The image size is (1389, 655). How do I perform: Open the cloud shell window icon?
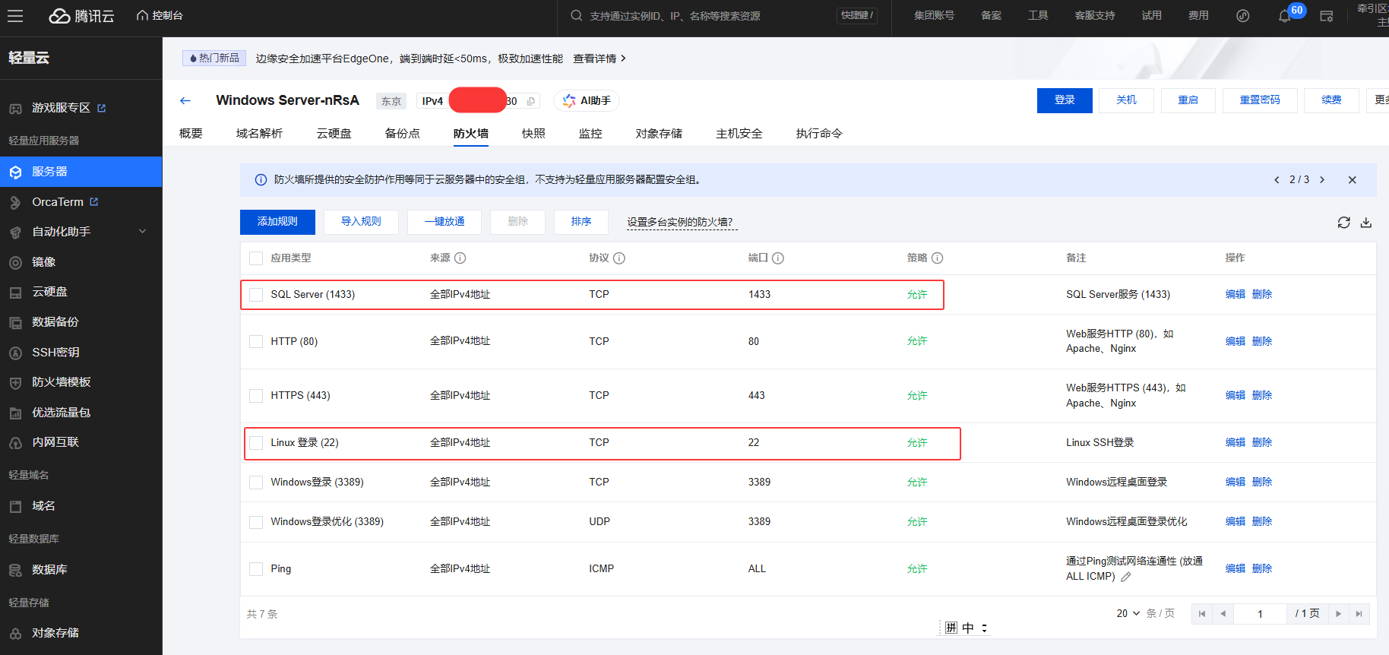click(x=1327, y=16)
